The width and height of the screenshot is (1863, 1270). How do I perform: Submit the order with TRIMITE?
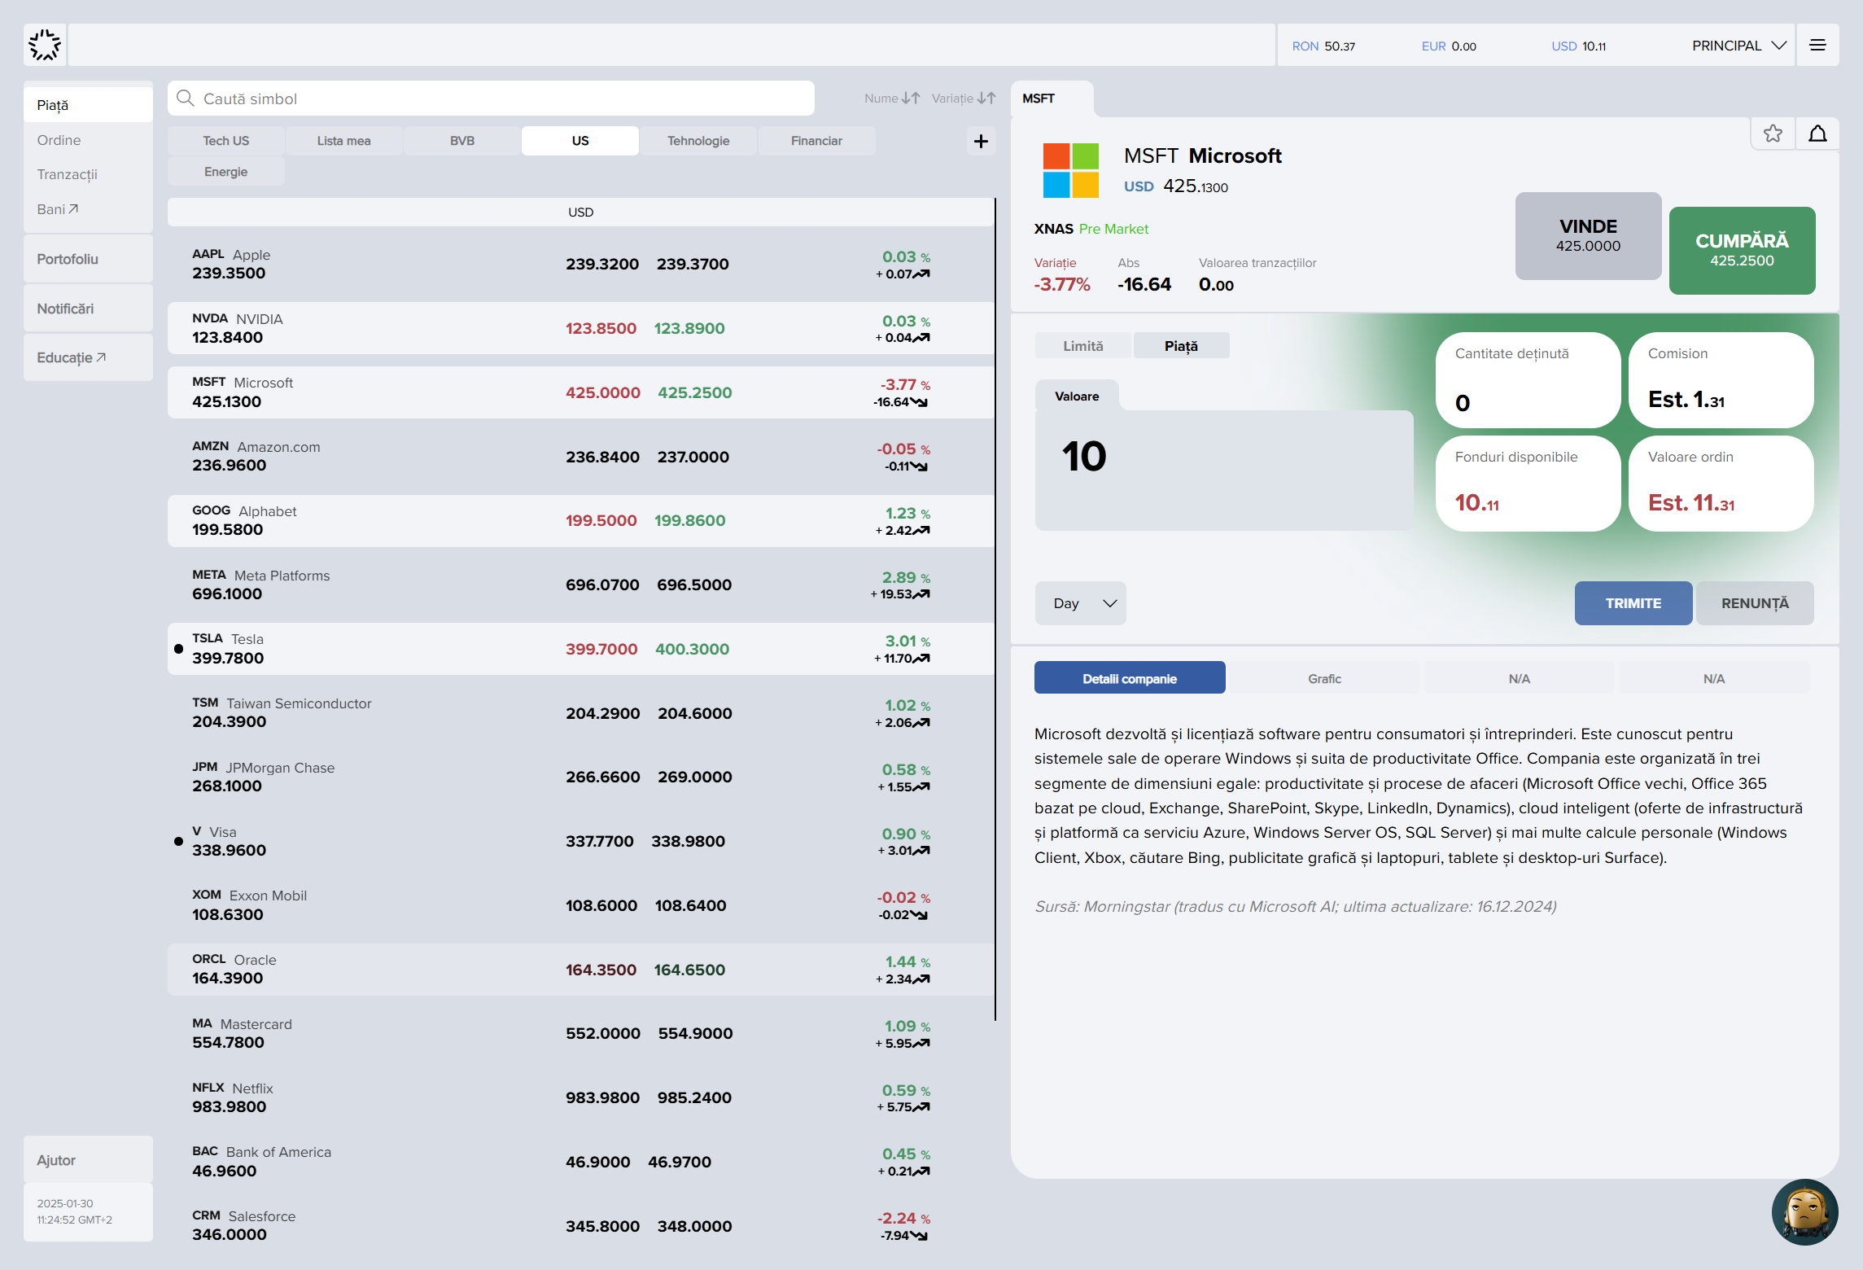coord(1633,603)
